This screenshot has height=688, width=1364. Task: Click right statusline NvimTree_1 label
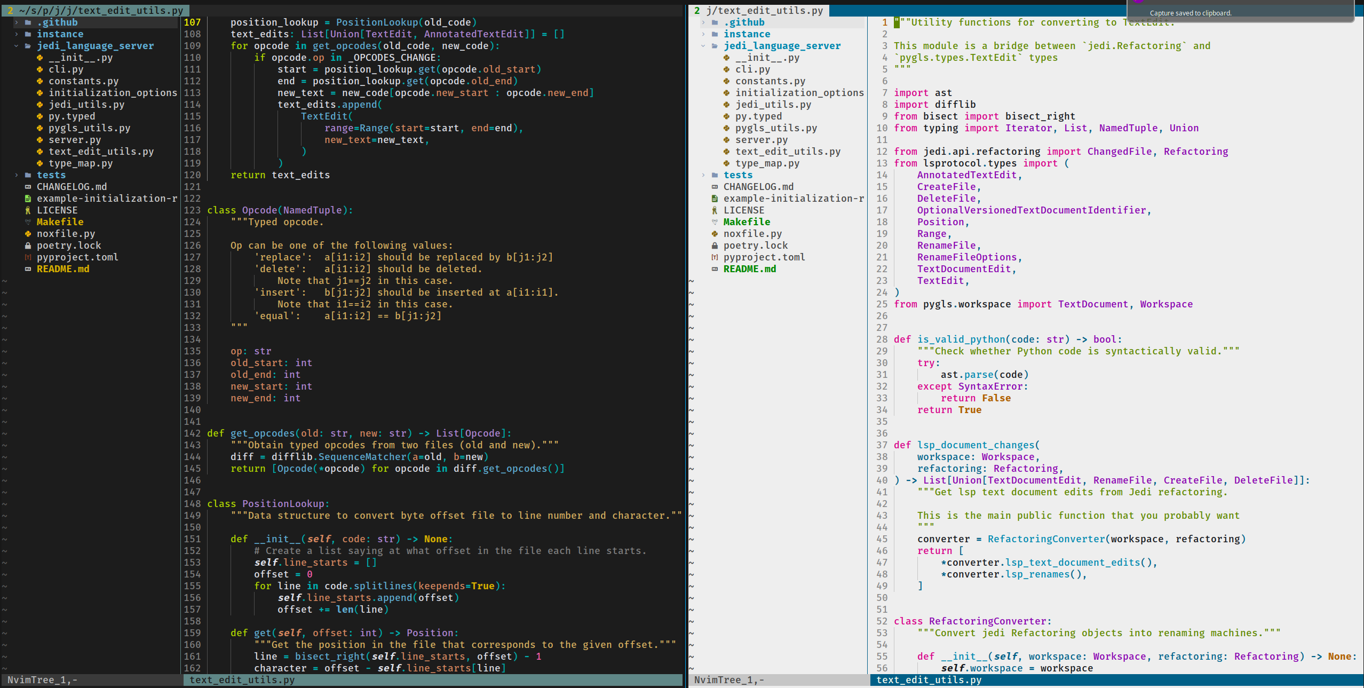coord(729,680)
